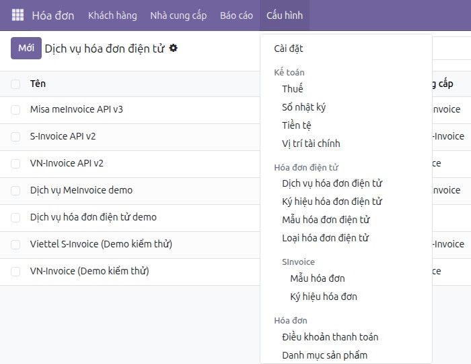Viewport: 471px width, 364px height.
Task: Check the VN-Invoice API v2 row checkbox
Action: [x=15, y=164]
